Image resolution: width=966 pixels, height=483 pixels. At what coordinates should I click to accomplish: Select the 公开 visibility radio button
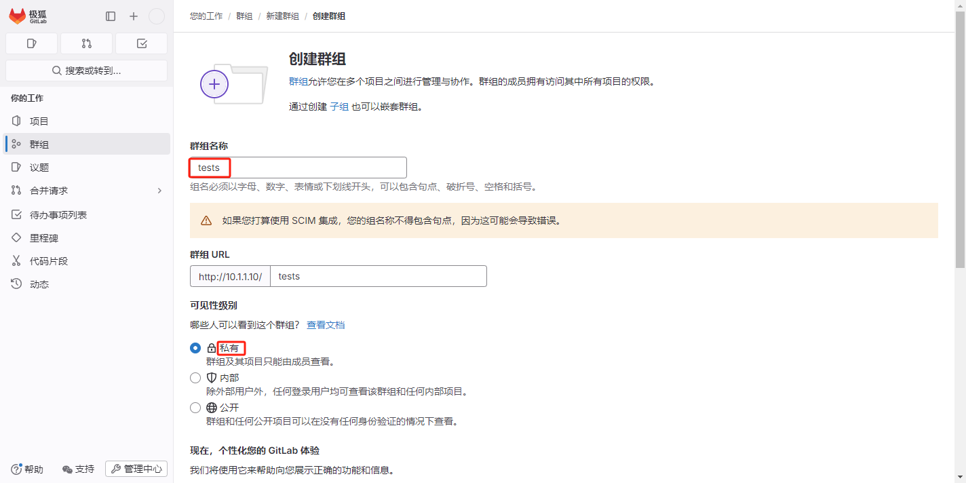195,408
